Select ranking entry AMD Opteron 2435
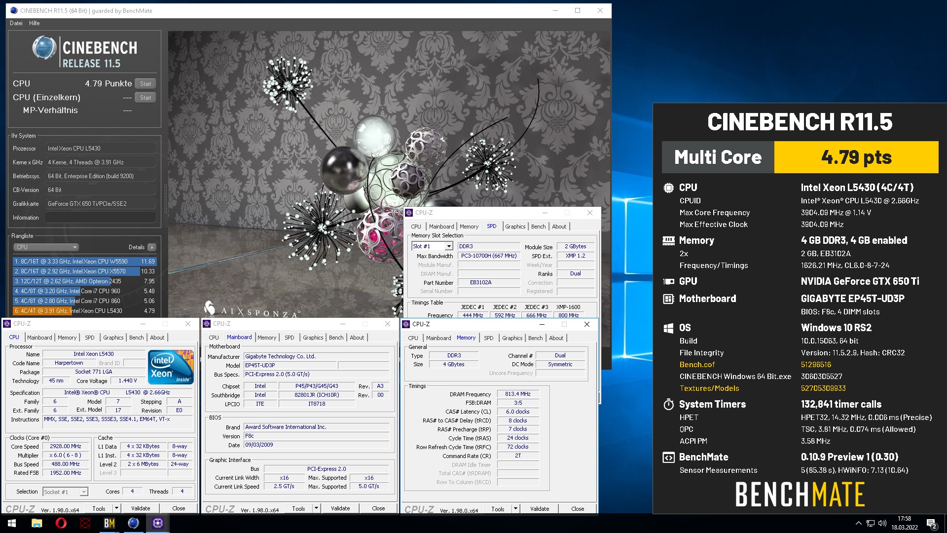The image size is (947, 533). click(x=85, y=281)
